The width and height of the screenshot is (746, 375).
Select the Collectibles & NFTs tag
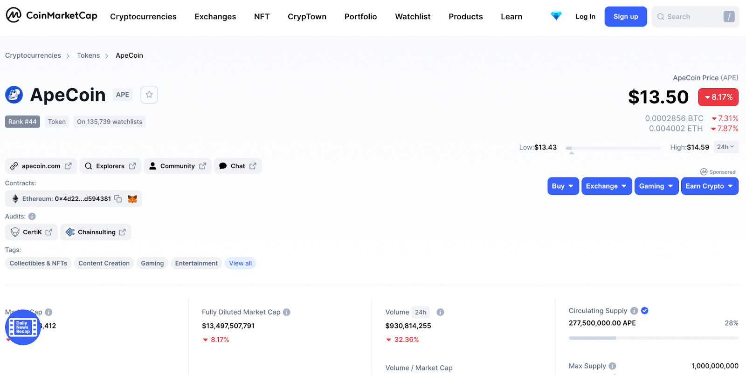click(x=38, y=263)
